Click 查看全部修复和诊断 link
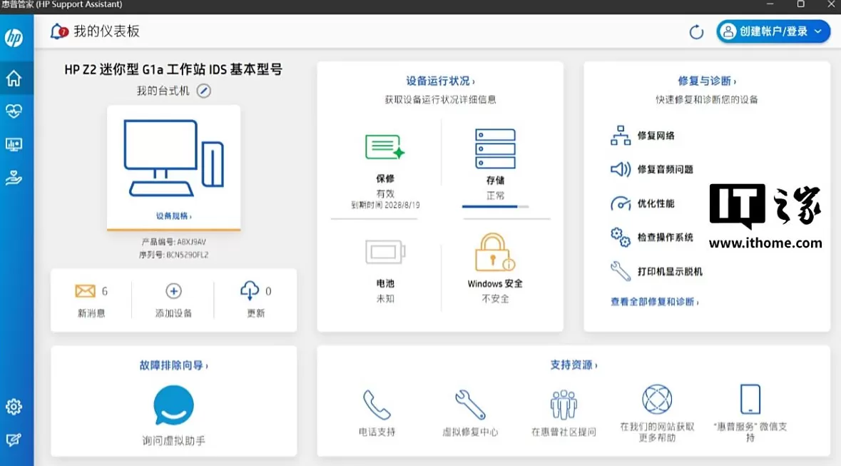The height and width of the screenshot is (466, 841). 654,302
